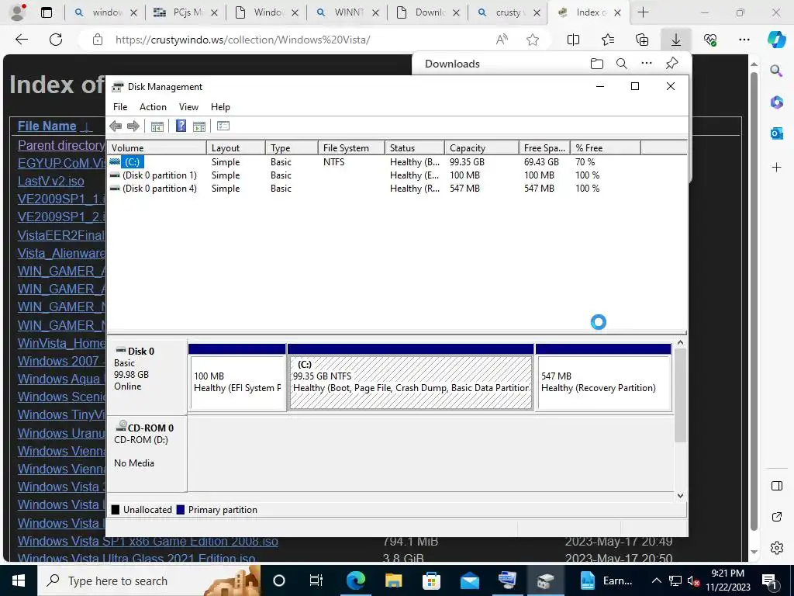Click the Settings list toolbar icon after Action Pane icon
The width and height of the screenshot is (794, 596).
(223, 126)
